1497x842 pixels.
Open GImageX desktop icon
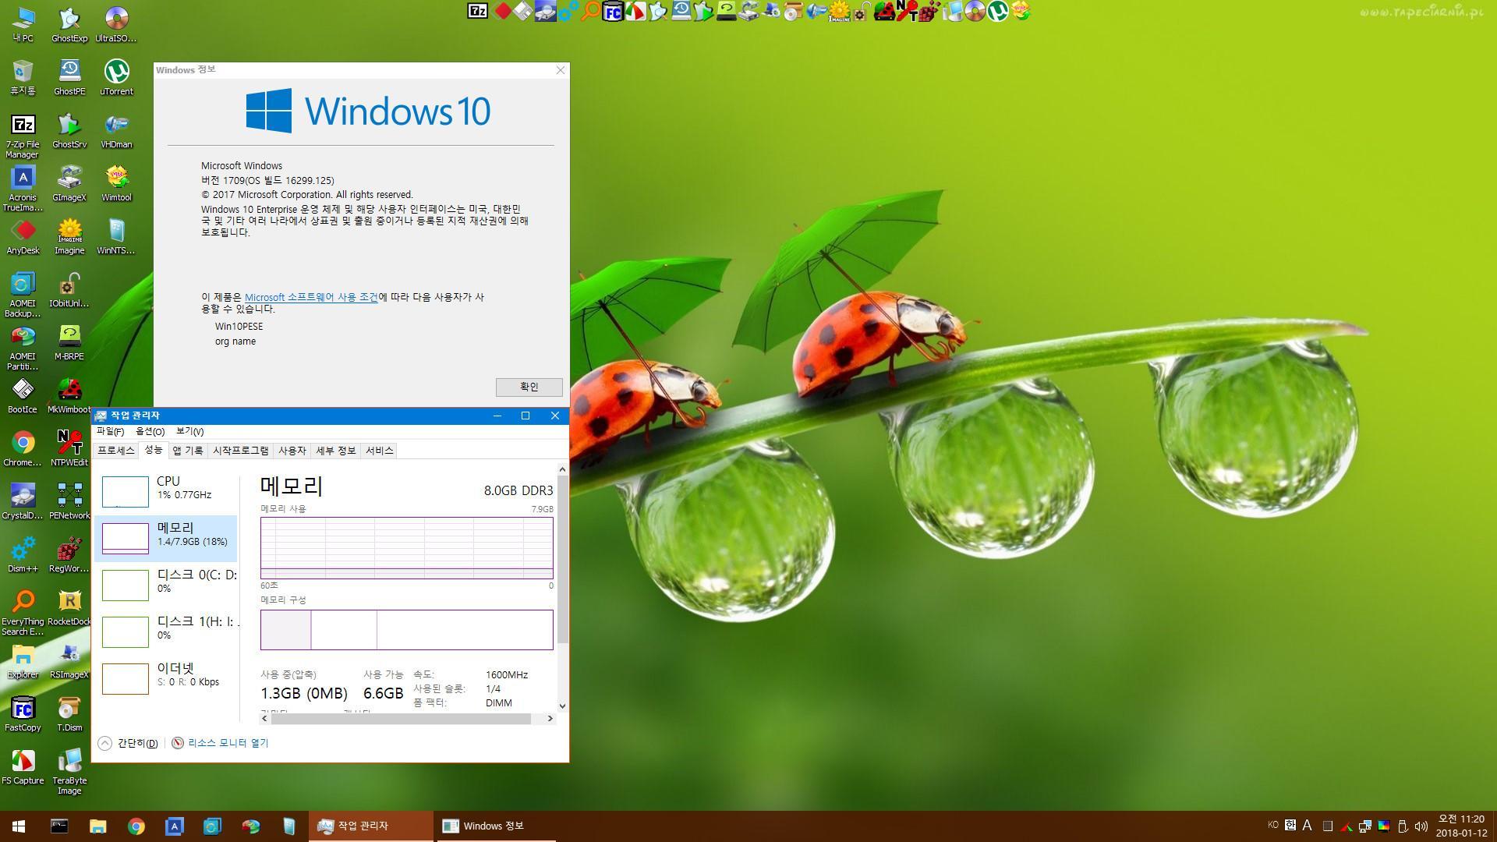pyautogui.click(x=69, y=183)
